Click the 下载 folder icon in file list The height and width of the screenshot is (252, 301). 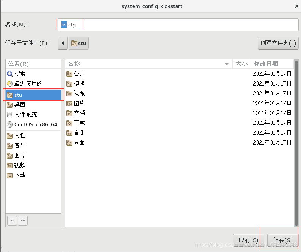tap(69, 123)
